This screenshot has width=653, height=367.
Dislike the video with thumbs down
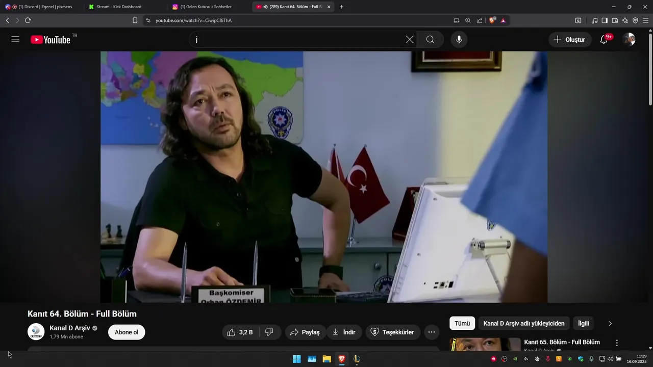click(270, 332)
